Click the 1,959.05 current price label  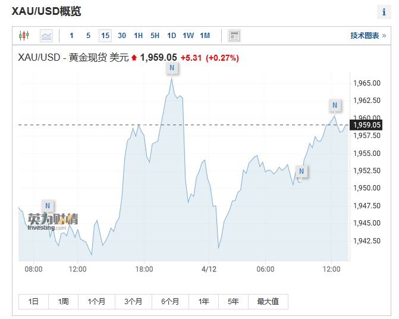[x=365, y=125]
